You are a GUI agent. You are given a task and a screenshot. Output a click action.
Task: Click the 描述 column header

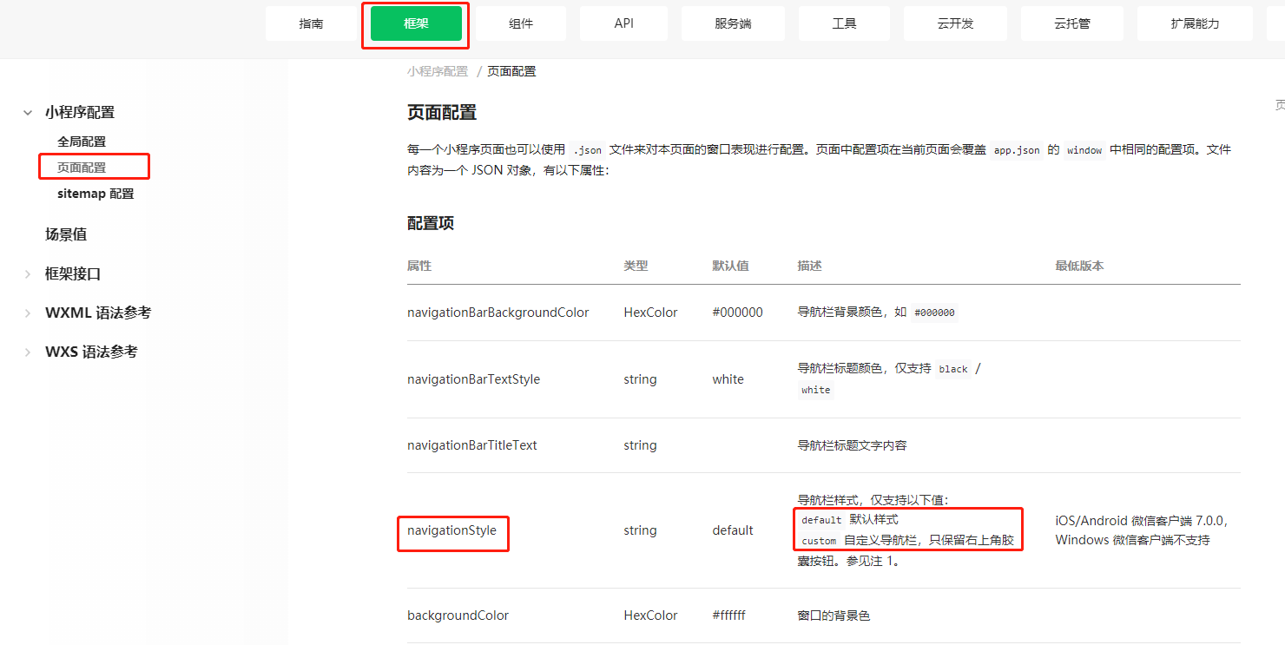coord(810,266)
